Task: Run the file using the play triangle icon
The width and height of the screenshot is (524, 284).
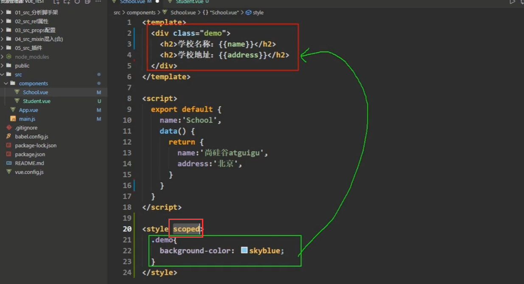Action: tap(513, 2)
